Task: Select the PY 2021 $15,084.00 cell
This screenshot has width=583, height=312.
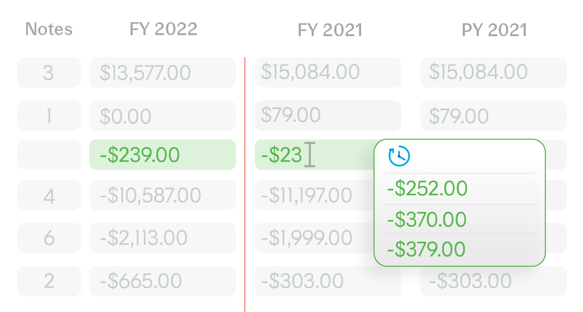Action: tap(493, 72)
